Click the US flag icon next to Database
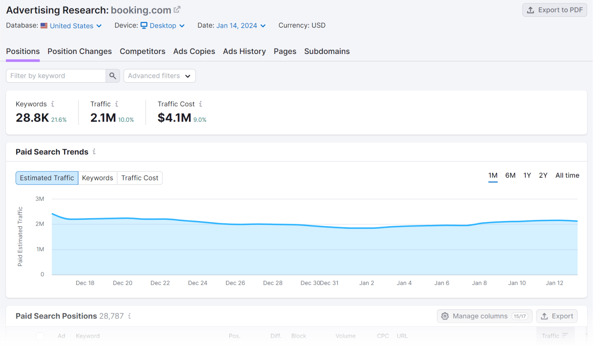This screenshot has height=347, width=593. click(43, 26)
